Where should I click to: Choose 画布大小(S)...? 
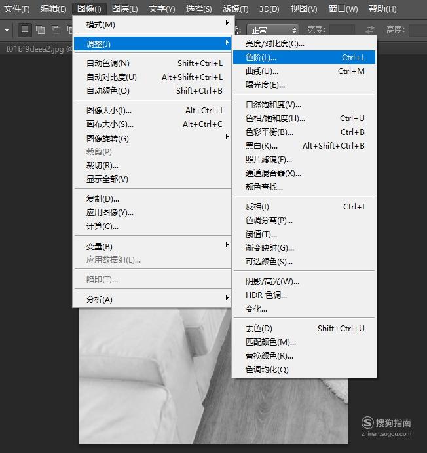[152, 124]
